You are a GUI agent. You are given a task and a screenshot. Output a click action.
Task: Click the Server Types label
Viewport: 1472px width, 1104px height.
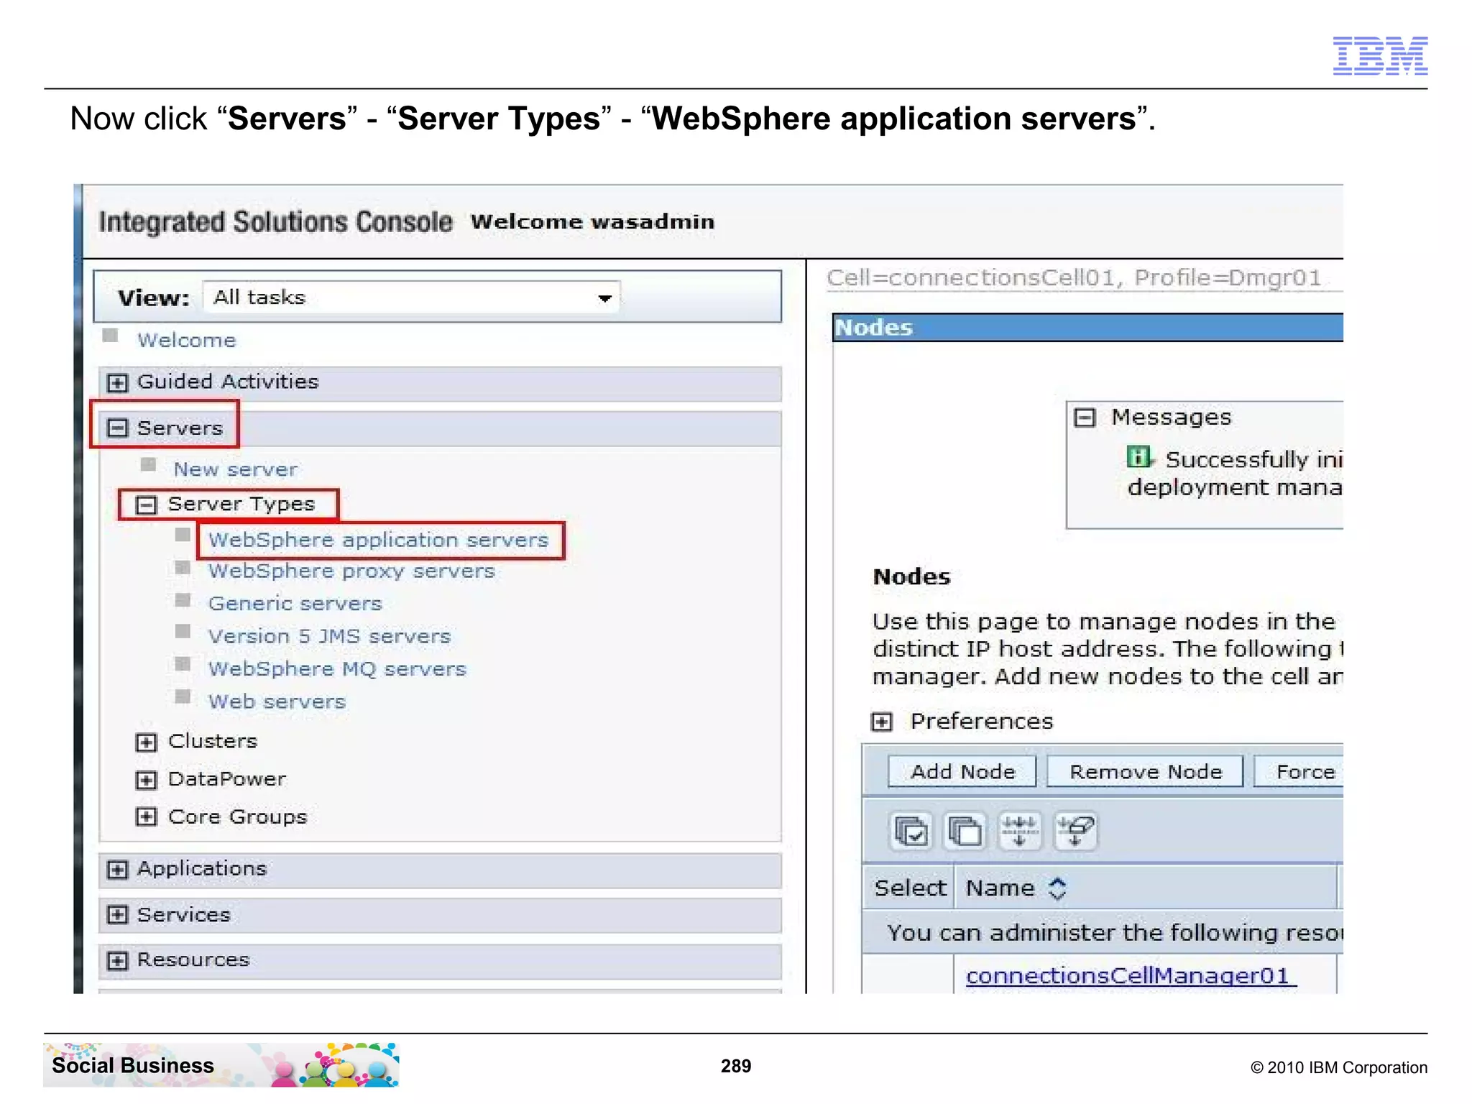click(241, 505)
